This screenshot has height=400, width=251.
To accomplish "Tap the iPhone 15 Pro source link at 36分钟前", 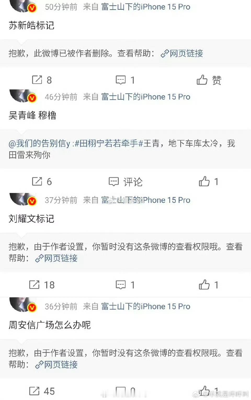I will click(146, 306).
